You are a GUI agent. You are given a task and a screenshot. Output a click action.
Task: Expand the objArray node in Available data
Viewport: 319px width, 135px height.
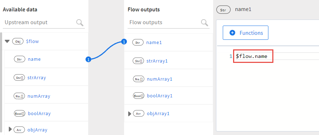coord(10,129)
